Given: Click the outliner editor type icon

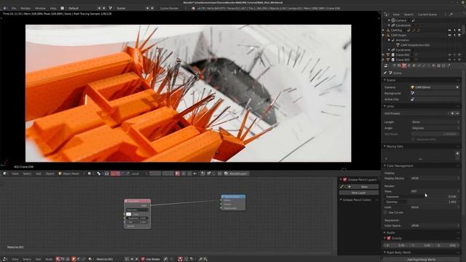Looking at the screenshot, I should (386, 15).
